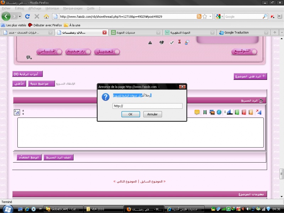The height and width of the screenshot is (213, 284).
Task: Click the remove text formatting icon
Action: tap(259, 113)
